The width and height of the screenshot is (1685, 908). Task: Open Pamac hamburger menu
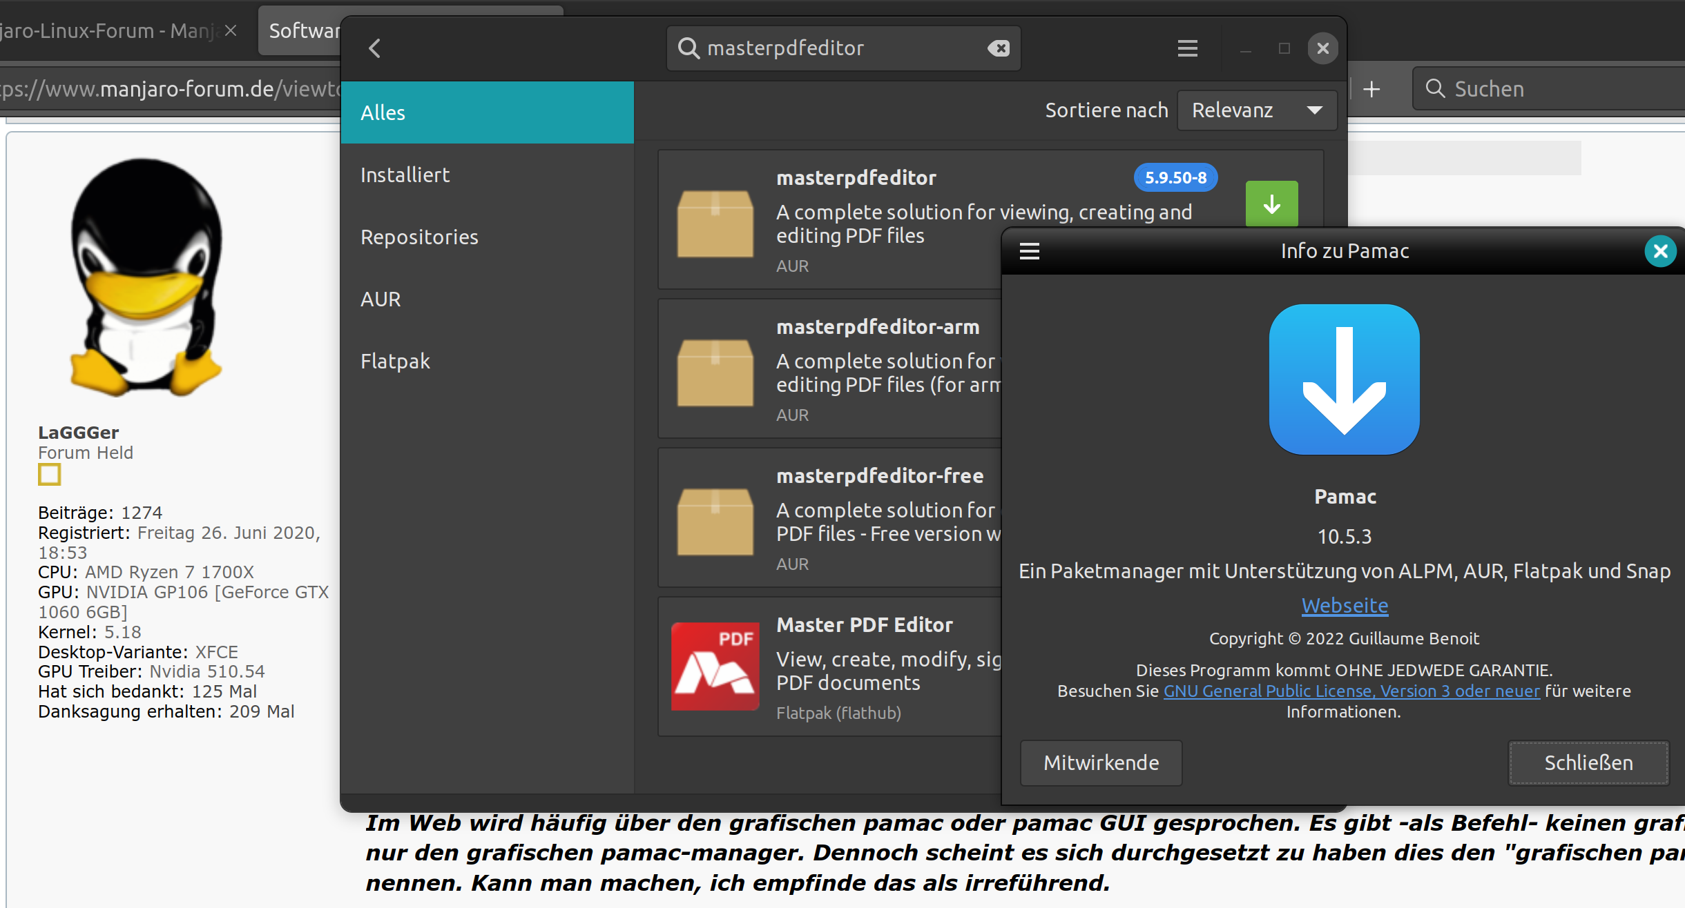1187,48
